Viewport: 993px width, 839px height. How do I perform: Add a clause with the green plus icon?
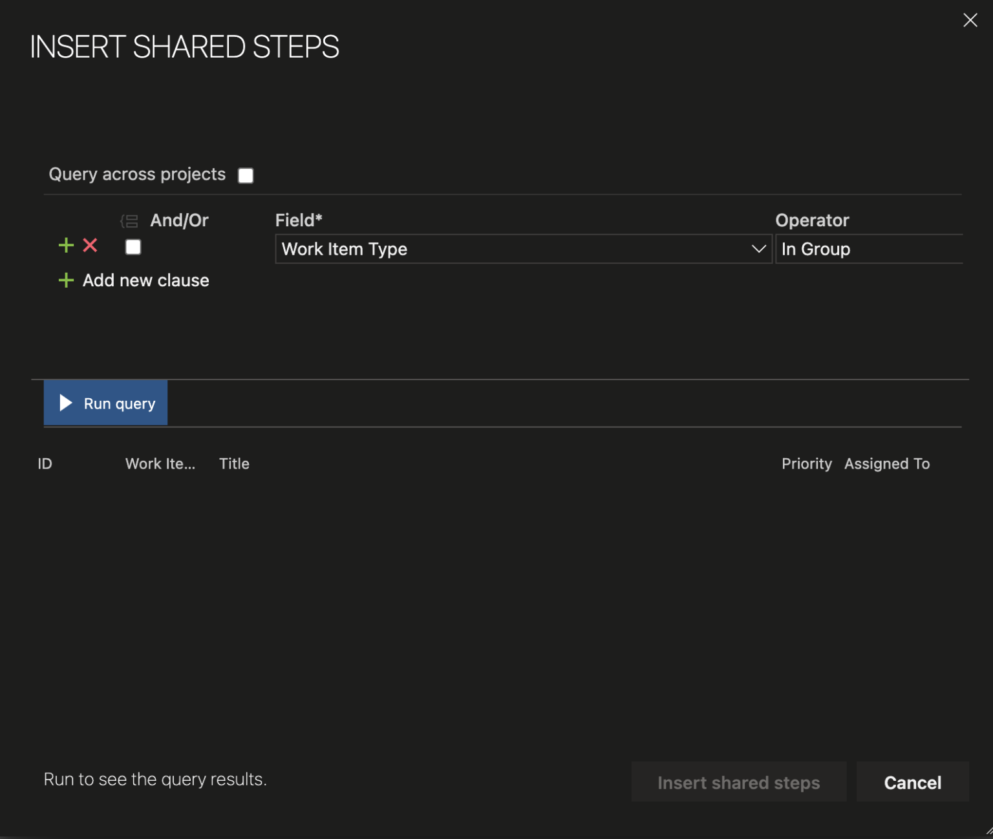(x=66, y=246)
